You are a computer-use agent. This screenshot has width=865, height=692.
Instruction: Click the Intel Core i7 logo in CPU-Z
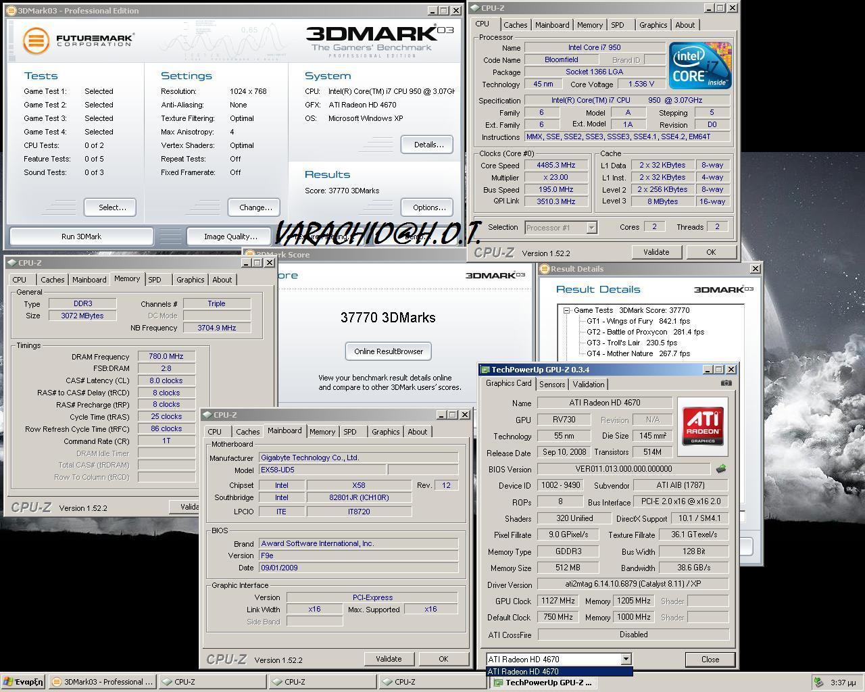[x=700, y=66]
